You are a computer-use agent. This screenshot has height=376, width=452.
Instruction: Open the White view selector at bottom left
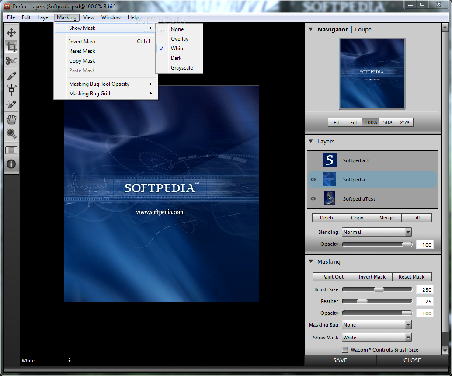click(46, 360)
